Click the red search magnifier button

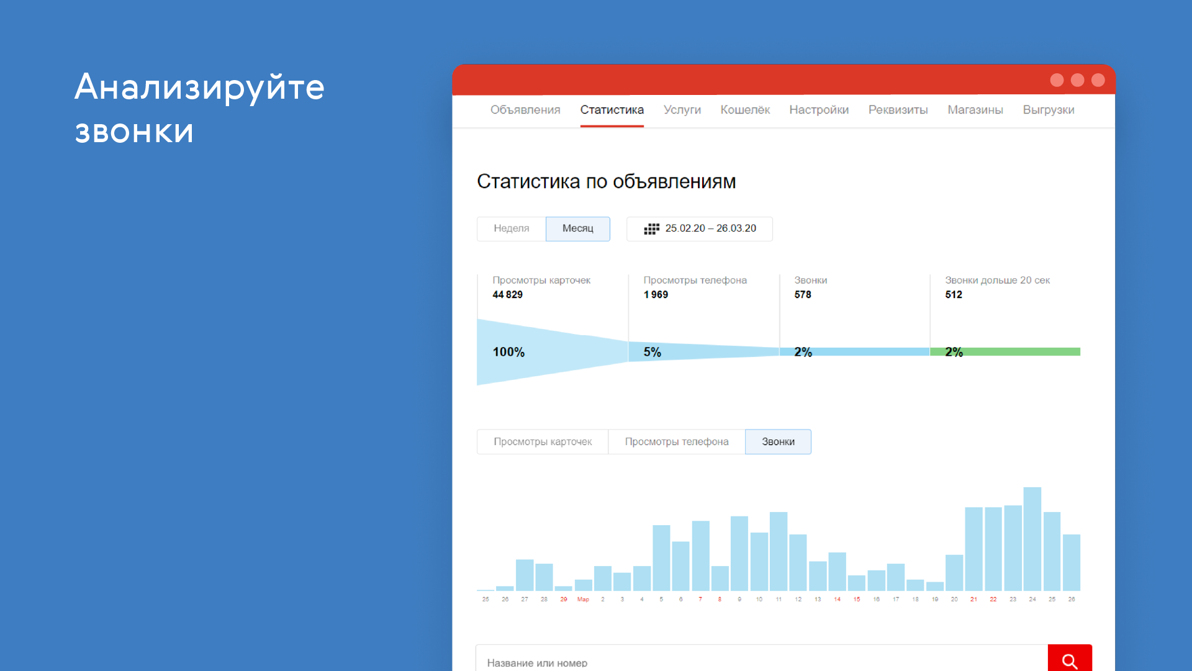click(x=1070, y=659)
